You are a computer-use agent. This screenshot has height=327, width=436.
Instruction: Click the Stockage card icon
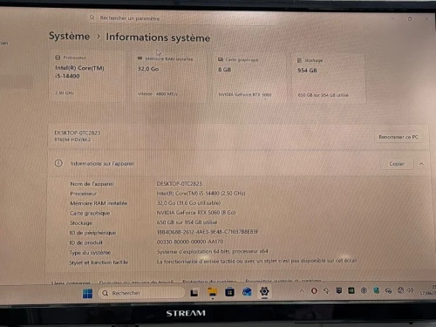pyautogui.click(x=299, y=60)
